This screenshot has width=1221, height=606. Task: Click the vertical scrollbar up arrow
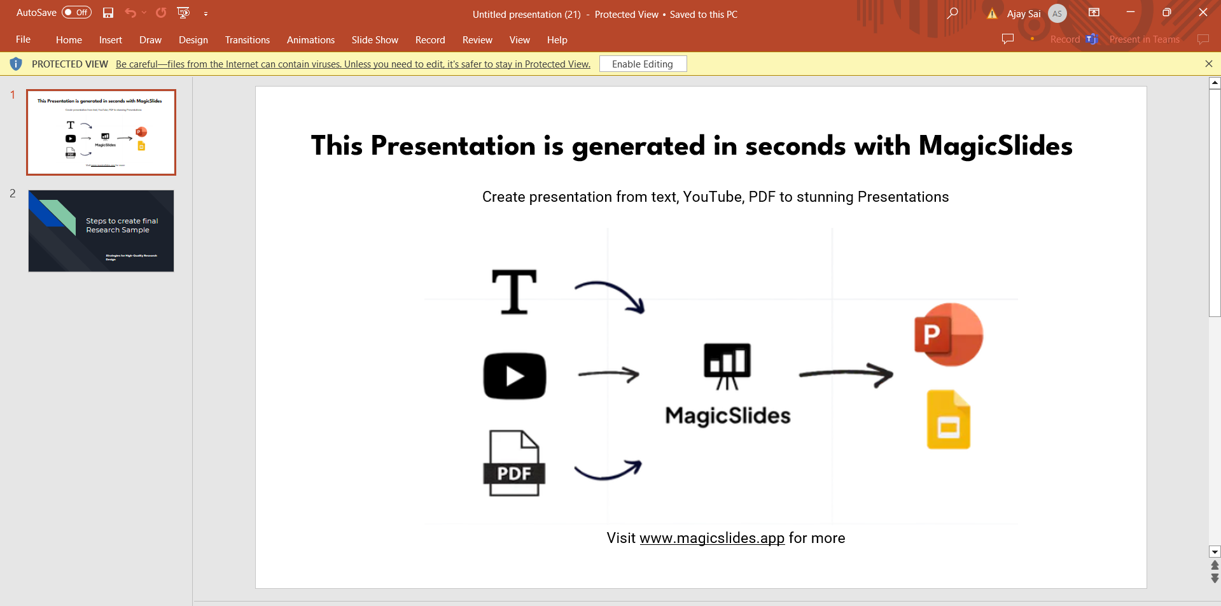point(1215,83)
